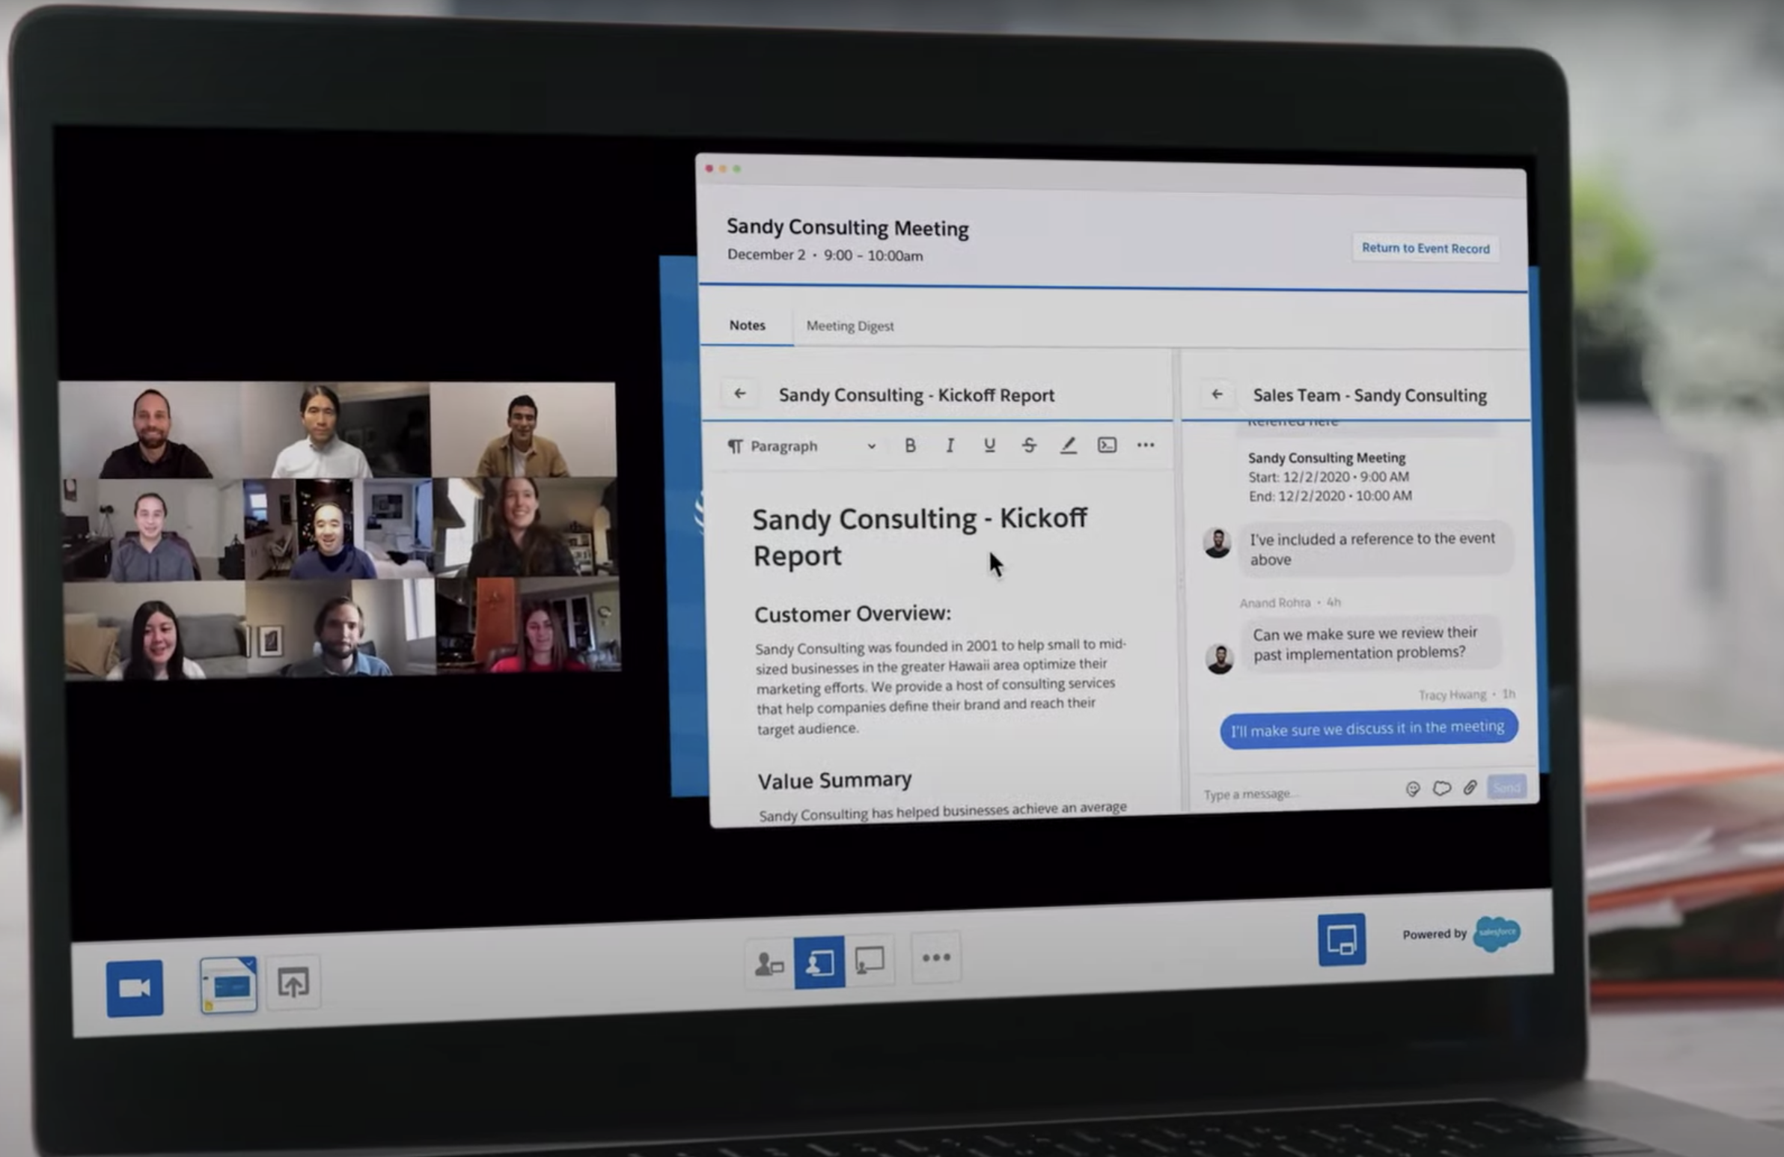The image size is (1784, 1157).
Task: Toggle picture-in-picture display button
Action: 1341,938
